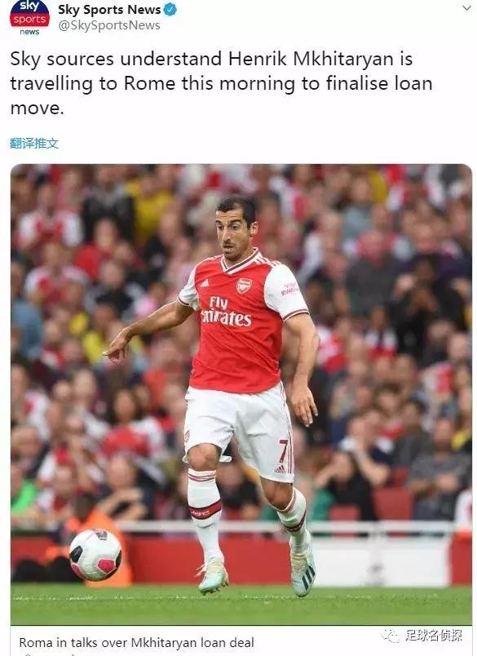Click the Adidas logo on the shirt
This screenshot has height=656, width=477.
coord(205,284)
